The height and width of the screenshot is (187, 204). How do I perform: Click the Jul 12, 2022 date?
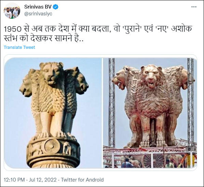pyautogui.click(x=43, y=180)
